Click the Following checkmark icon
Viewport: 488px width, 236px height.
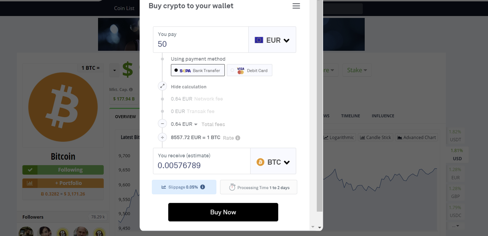30,170
